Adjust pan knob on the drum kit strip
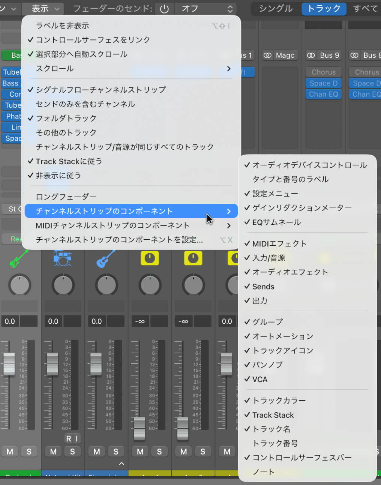Image resolution: width=381 pixels, height=485 pixels. pos(63,285)
